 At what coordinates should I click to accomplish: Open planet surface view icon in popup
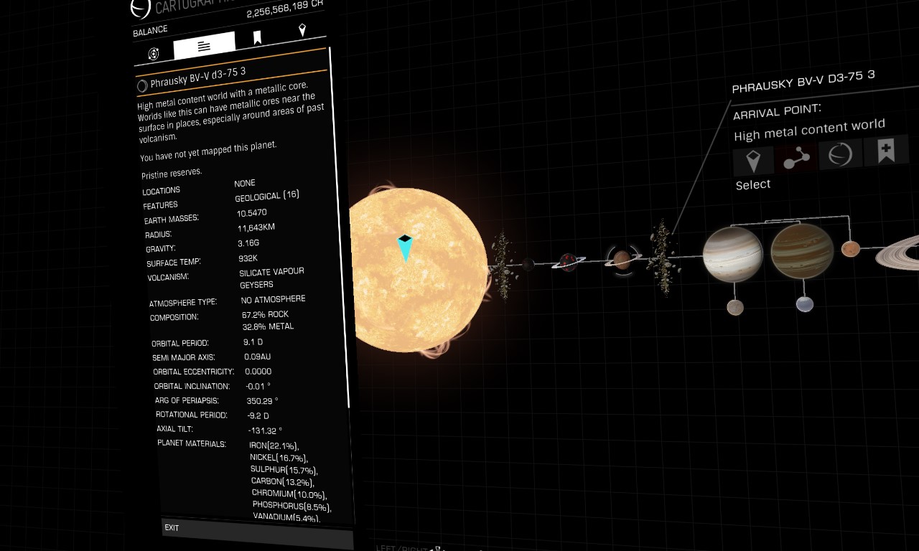[840, 154]
